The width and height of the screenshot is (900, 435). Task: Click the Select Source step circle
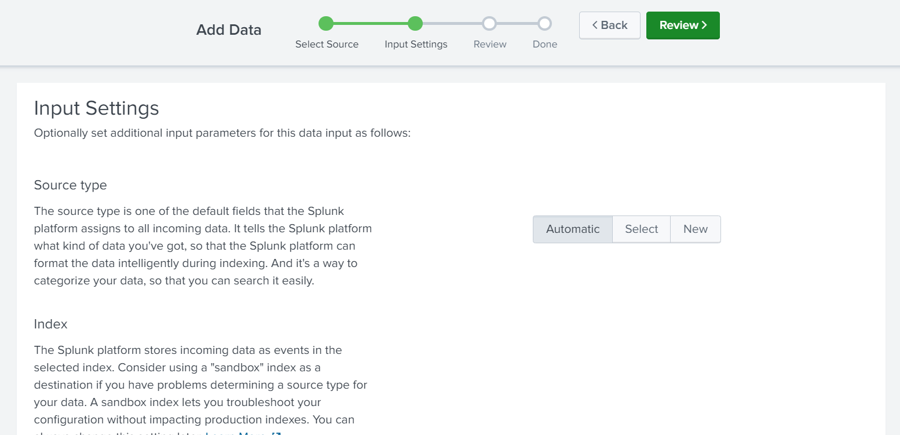tap(326, 23)
